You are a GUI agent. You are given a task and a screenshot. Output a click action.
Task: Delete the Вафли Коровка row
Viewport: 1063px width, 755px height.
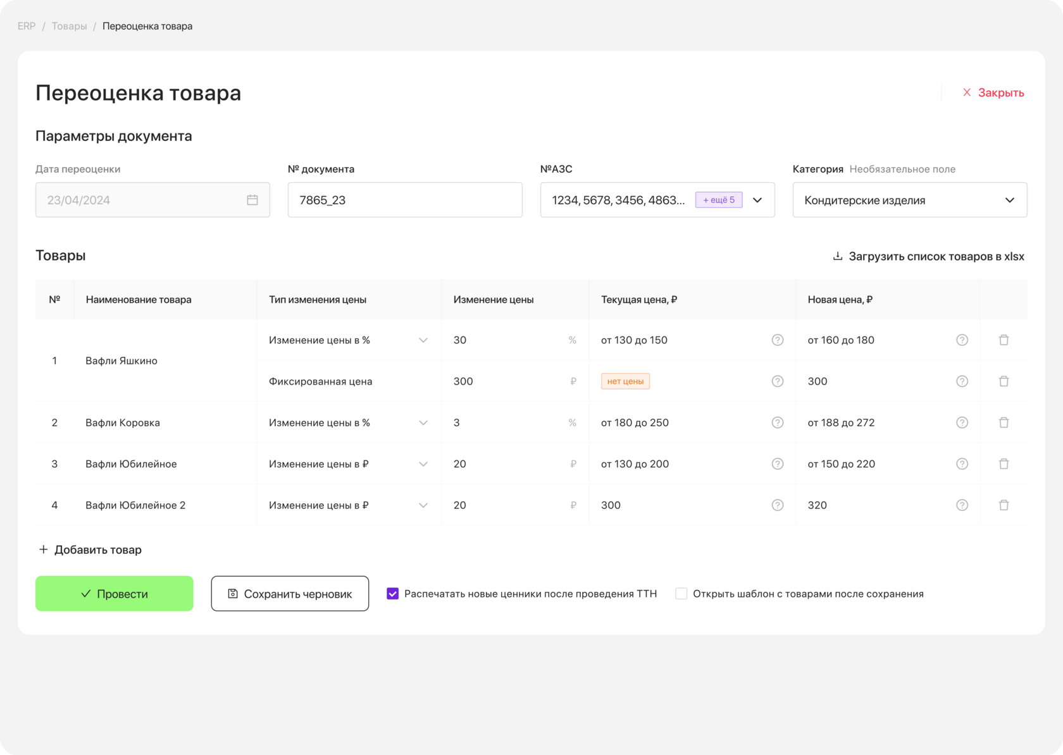click(1004, 422)
